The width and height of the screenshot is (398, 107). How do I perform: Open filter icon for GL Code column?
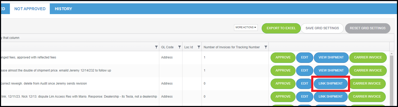pos(180,47)
